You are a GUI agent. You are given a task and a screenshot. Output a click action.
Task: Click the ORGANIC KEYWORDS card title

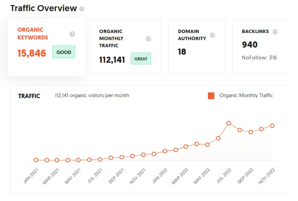(33, 34)
